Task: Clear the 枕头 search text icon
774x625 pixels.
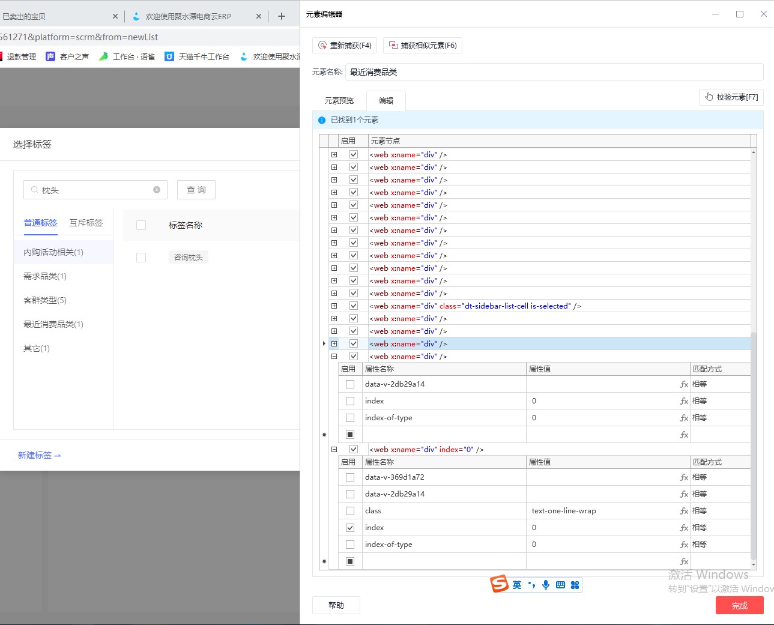Action: pos(157,190)
